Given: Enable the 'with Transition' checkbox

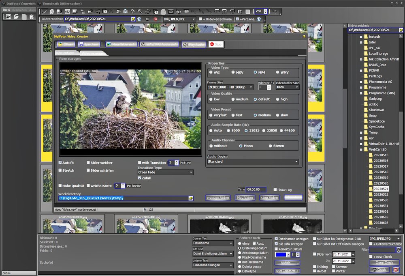Looking at the screenshot, I should (x=140, y=162).
